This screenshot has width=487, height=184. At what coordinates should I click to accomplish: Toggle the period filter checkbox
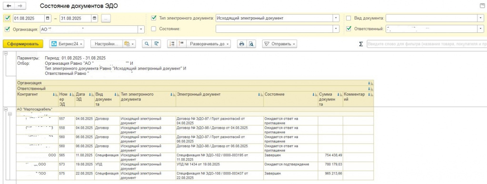click(x=8, y=18)
